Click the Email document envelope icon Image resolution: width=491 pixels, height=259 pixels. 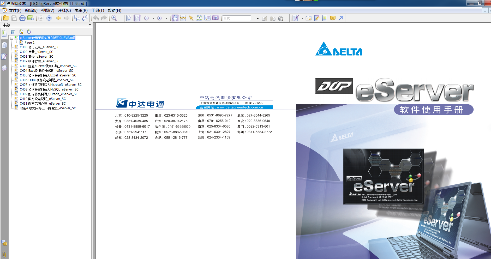[x=31, y=18]
